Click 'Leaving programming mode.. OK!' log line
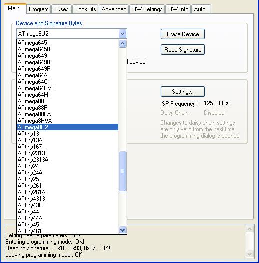259x263 pixels. tap(44, 255)
